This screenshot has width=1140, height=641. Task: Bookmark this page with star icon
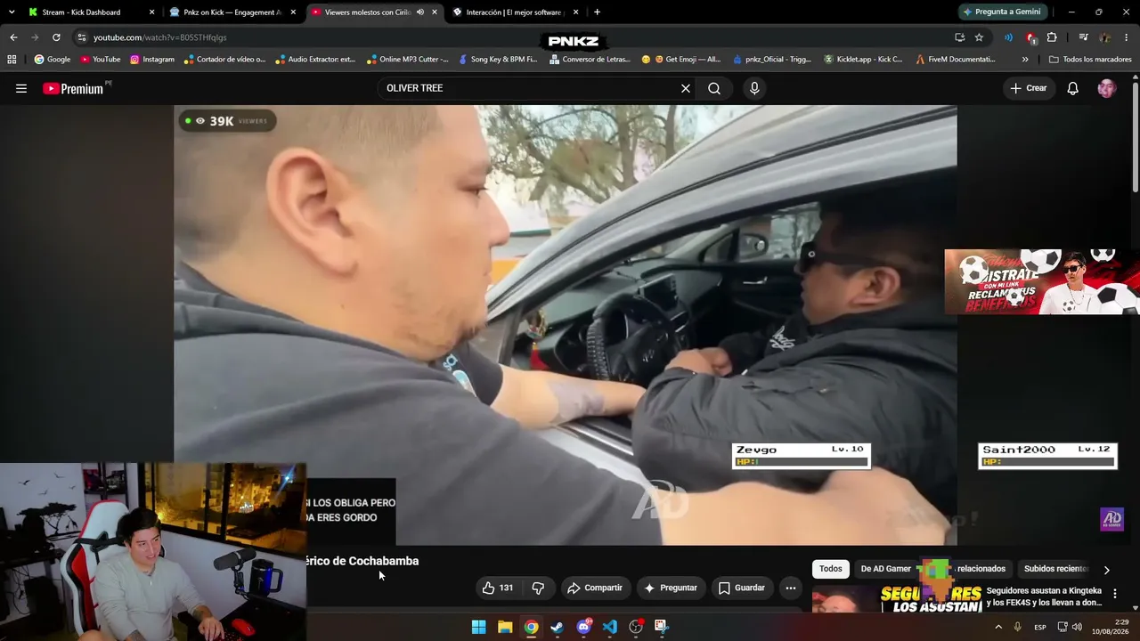pyautogui.click(x=979, y=37)
